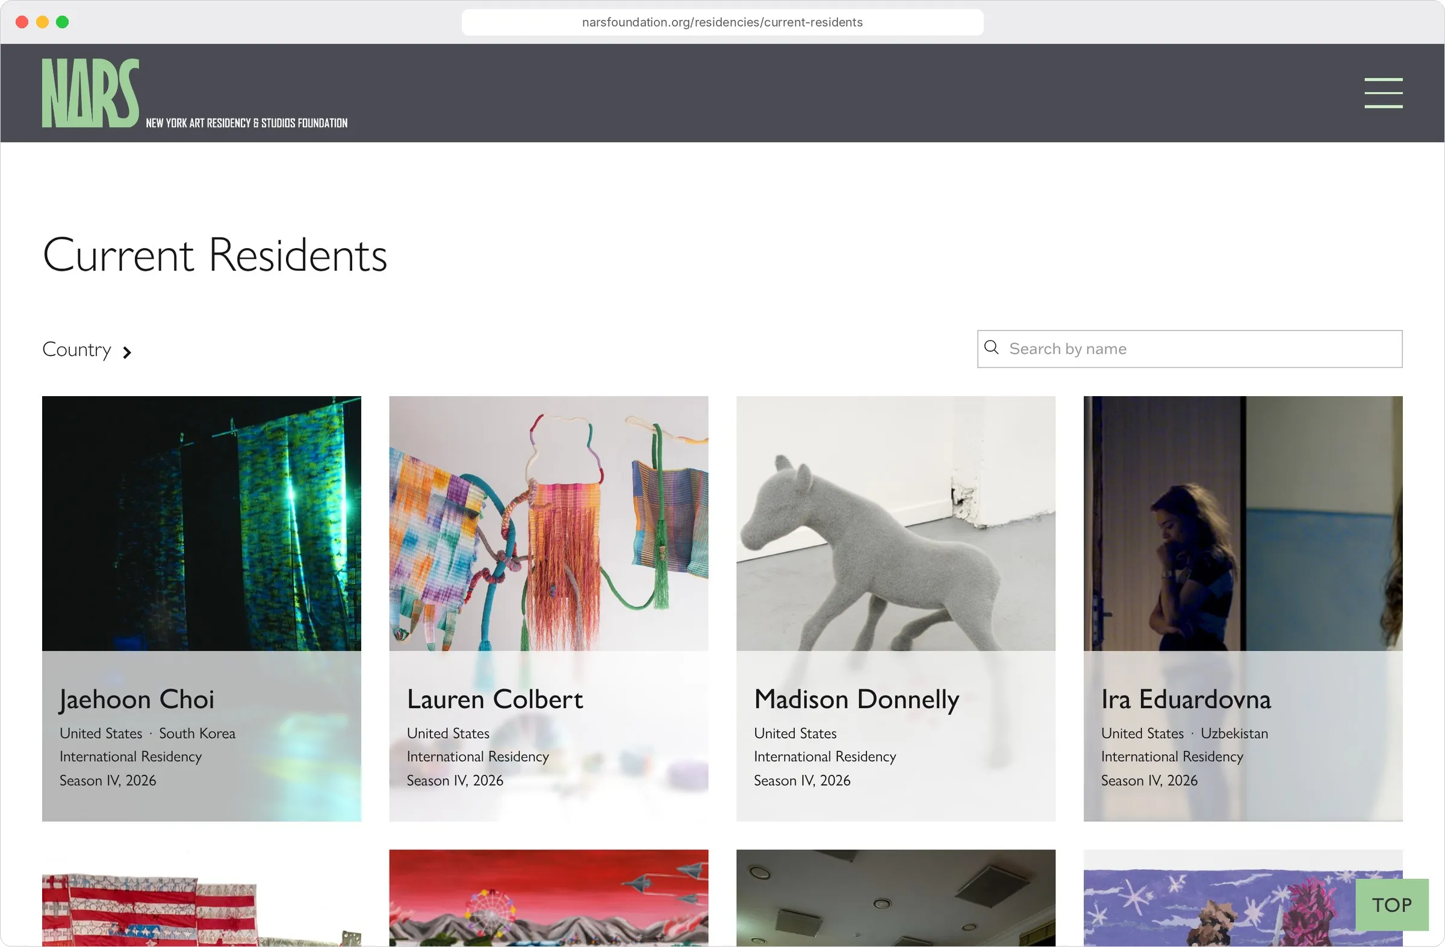Screen dimensions: 1445x947
Task: Click New York Art Residency & Studios Foundation tagline
Action: (246, 123)
